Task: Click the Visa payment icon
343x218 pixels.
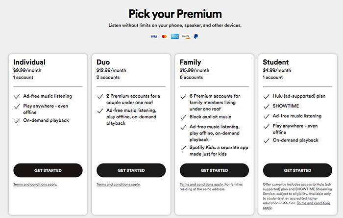Action: 154,36
